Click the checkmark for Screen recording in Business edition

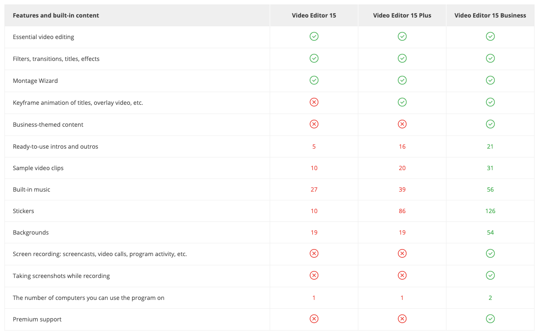pos(490,253)
